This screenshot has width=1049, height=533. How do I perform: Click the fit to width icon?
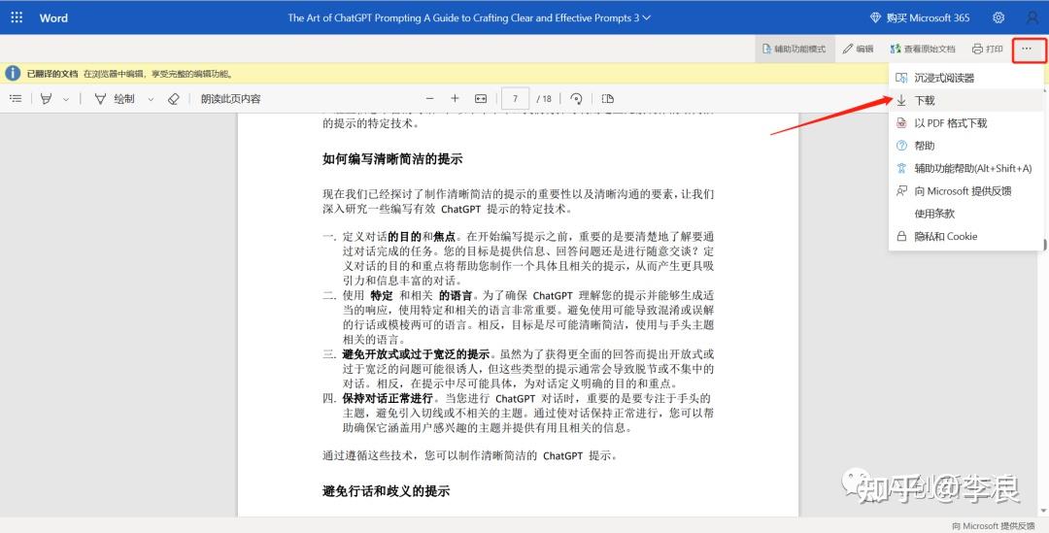pyautogui.click(x=481, y=99)
